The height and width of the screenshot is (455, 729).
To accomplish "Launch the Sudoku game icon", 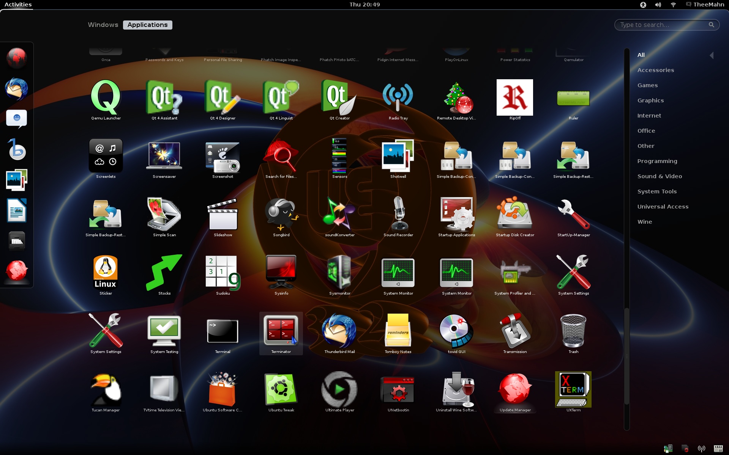I will pos(223,273).
